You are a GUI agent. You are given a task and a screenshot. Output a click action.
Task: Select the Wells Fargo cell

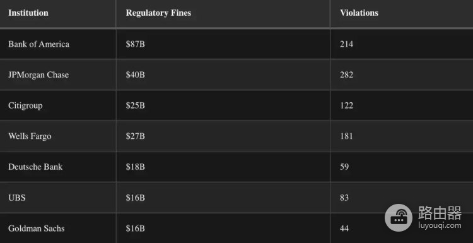(x=57, y=136)
